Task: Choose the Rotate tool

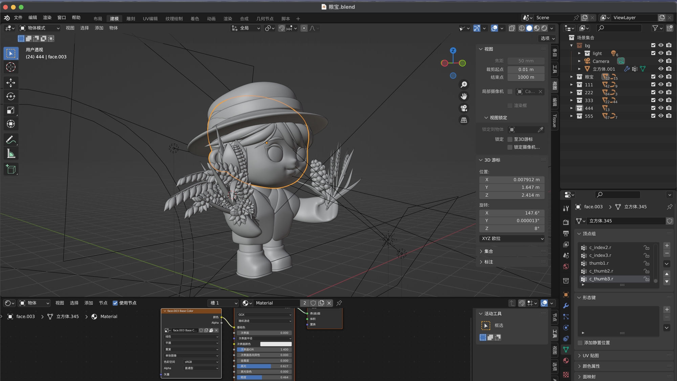Action: click(x=11, y=97)
